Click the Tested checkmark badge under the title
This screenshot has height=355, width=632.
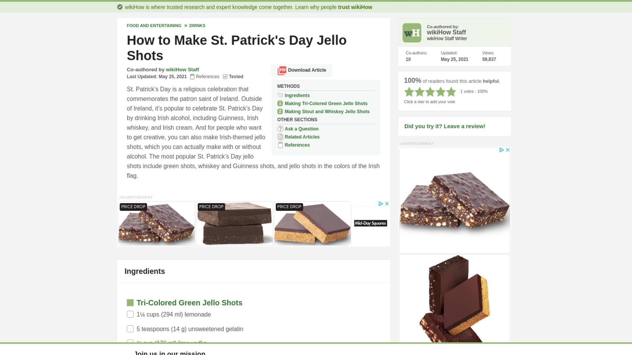[x=225, y=77]
